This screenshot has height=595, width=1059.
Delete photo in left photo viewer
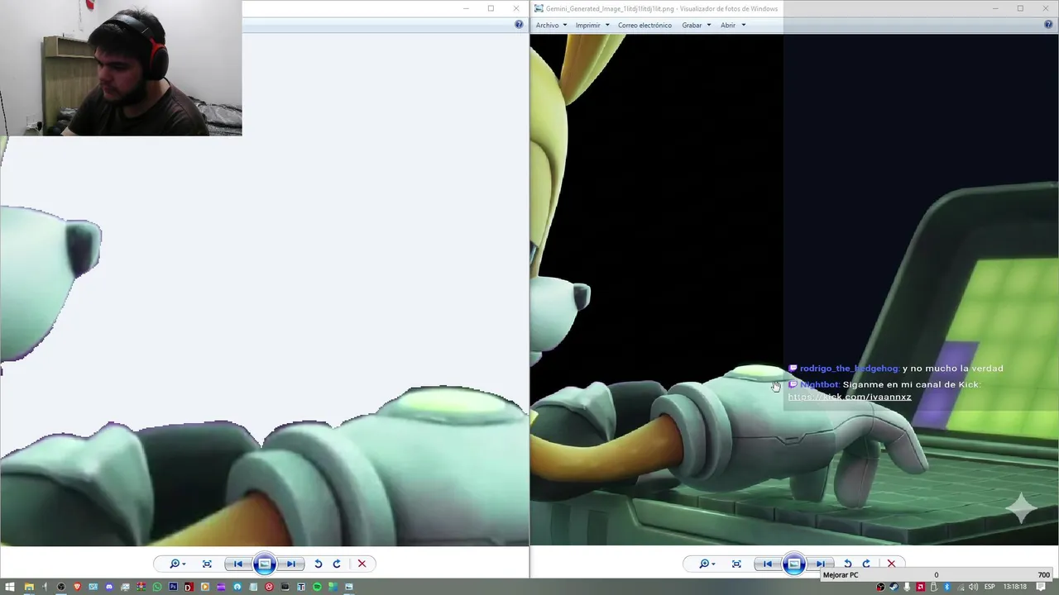(362, 564)
